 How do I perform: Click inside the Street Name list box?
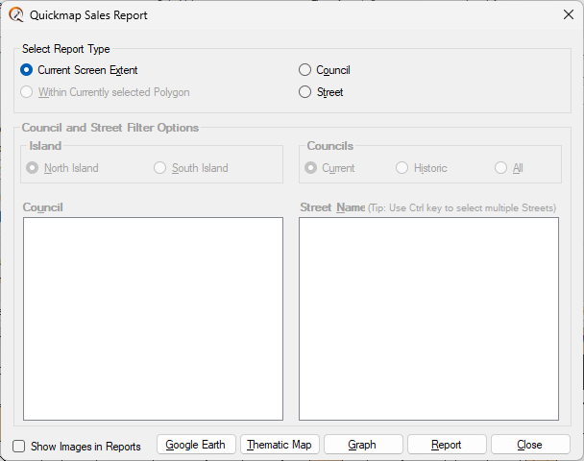click(x=428, y=318)
